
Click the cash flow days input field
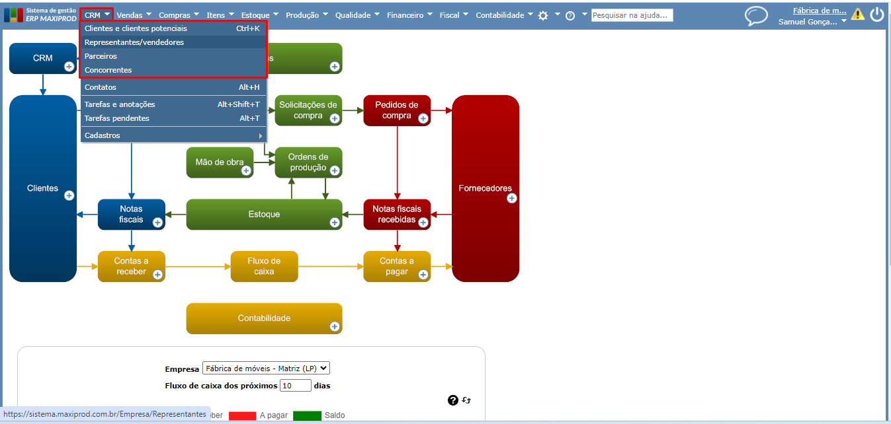point(296,385)
